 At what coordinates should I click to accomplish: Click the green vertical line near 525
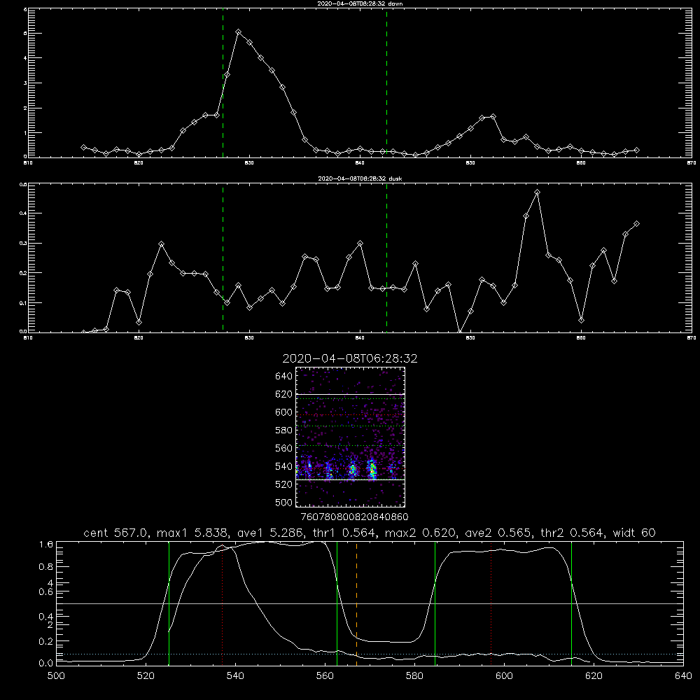[x=169, y=603]
